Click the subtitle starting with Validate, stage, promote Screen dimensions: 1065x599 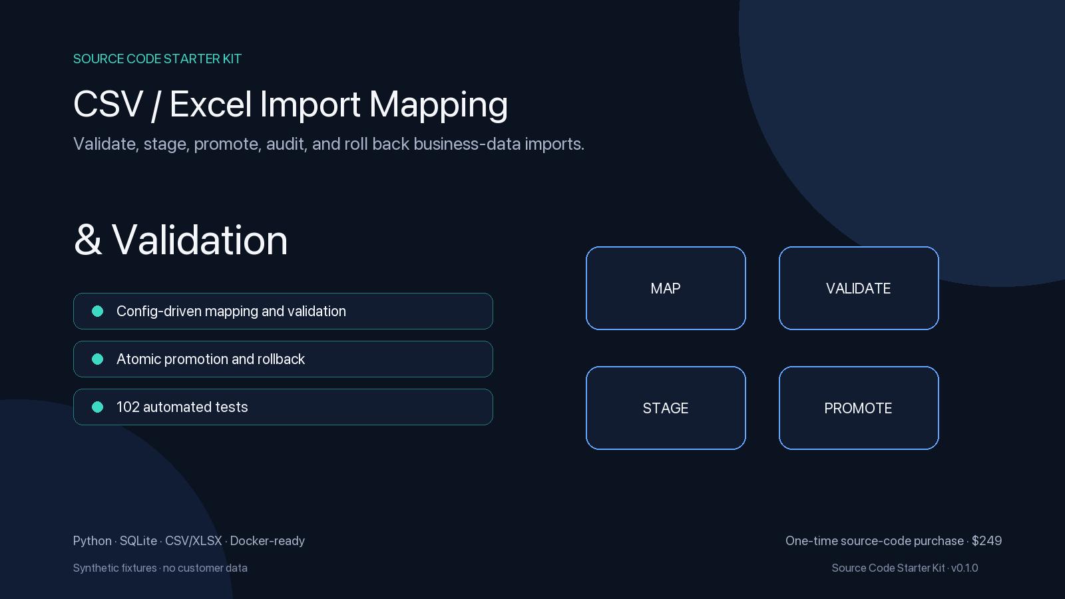click(329, 144)
